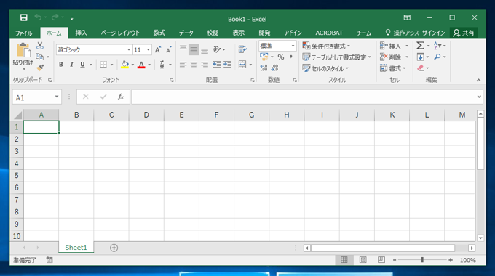Center text horizontally
This screenshot has height=276, width=495.
pyautogui.click(x=194, y=65)
